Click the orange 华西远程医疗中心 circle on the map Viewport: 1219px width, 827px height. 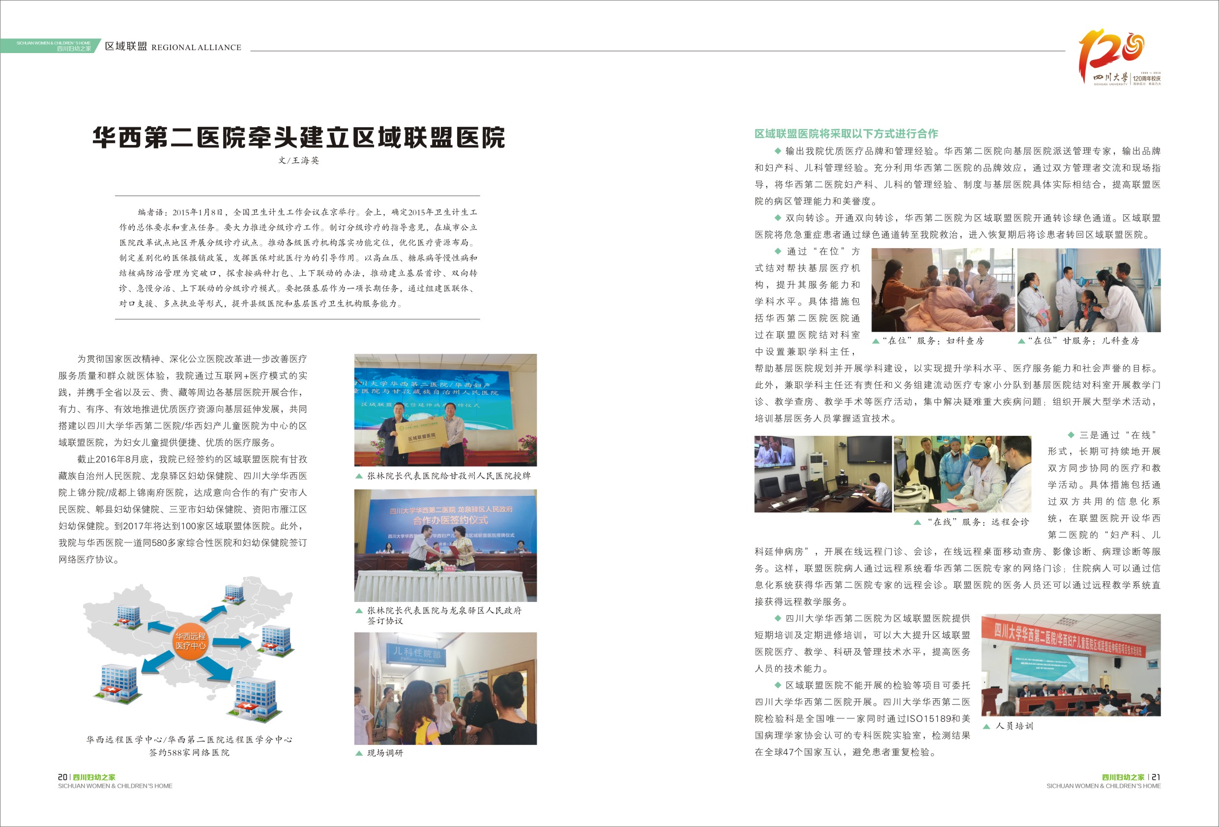tap(190, 641)
